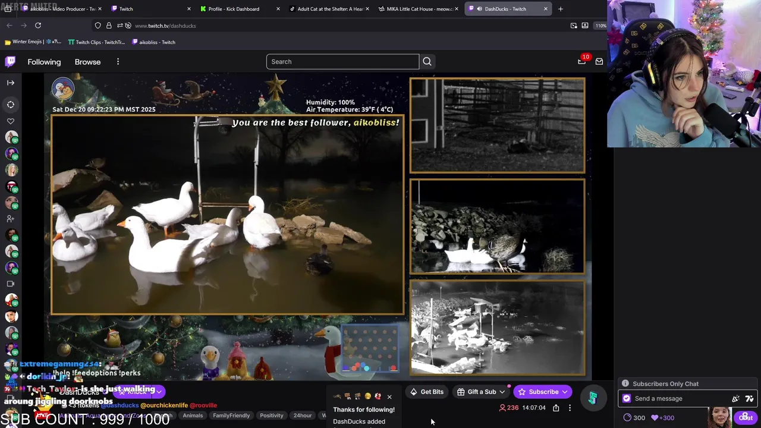
Task: Open the Following page
Action: [44, 62]
